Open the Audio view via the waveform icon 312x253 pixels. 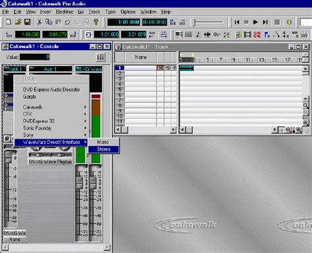207,35
